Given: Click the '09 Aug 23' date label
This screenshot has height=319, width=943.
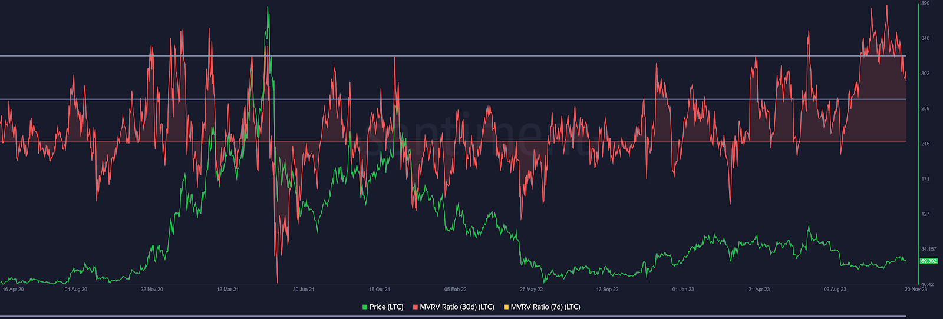Looking at the screenshot, I should 835,290.
